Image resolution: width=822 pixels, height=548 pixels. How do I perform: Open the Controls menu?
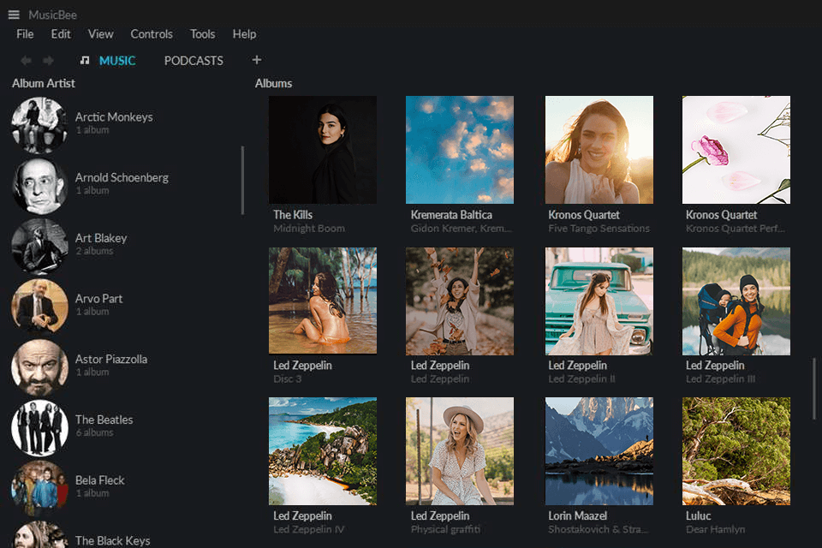[x=152, y=34]
